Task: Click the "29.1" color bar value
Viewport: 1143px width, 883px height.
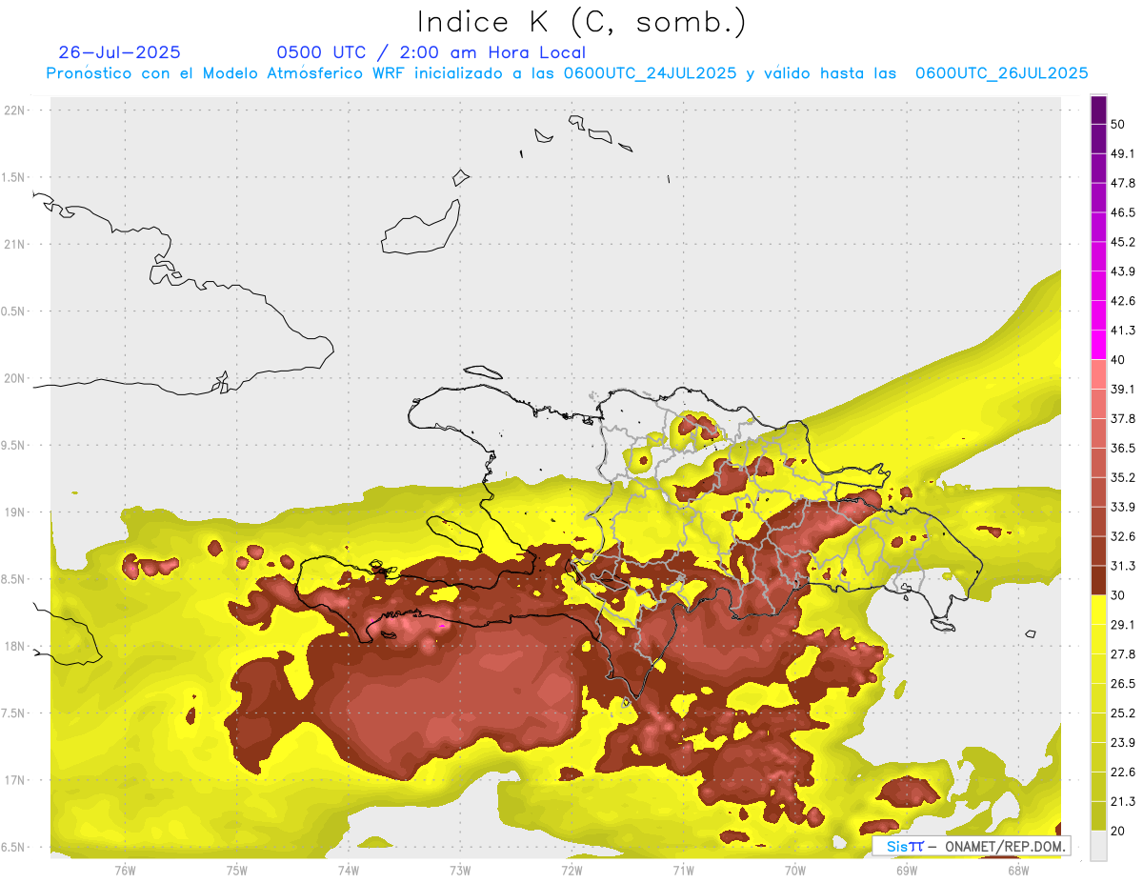Action: 1123,625
